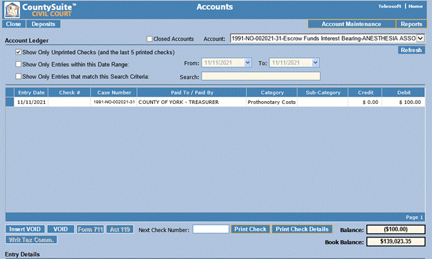
Task: Open the Account Maintenance menu
Action: [x=352, y=24]
